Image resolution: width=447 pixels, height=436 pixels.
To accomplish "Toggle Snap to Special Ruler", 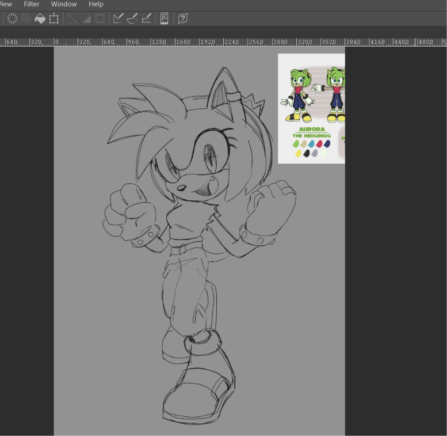I will point(132,18).
